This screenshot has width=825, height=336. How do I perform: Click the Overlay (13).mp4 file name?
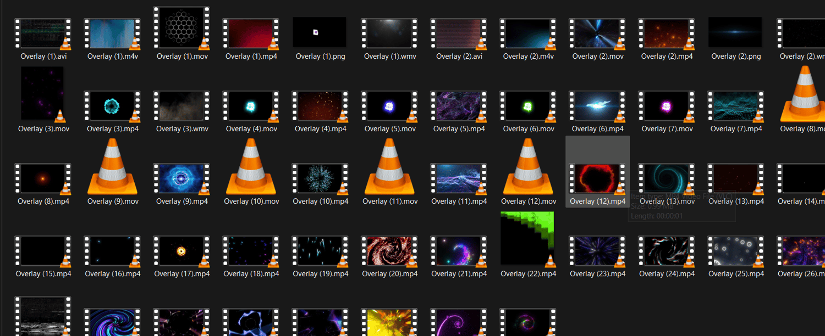(736, 201)
